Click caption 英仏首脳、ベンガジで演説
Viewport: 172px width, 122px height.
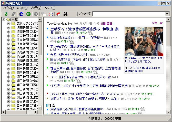(x=143, y=60)
